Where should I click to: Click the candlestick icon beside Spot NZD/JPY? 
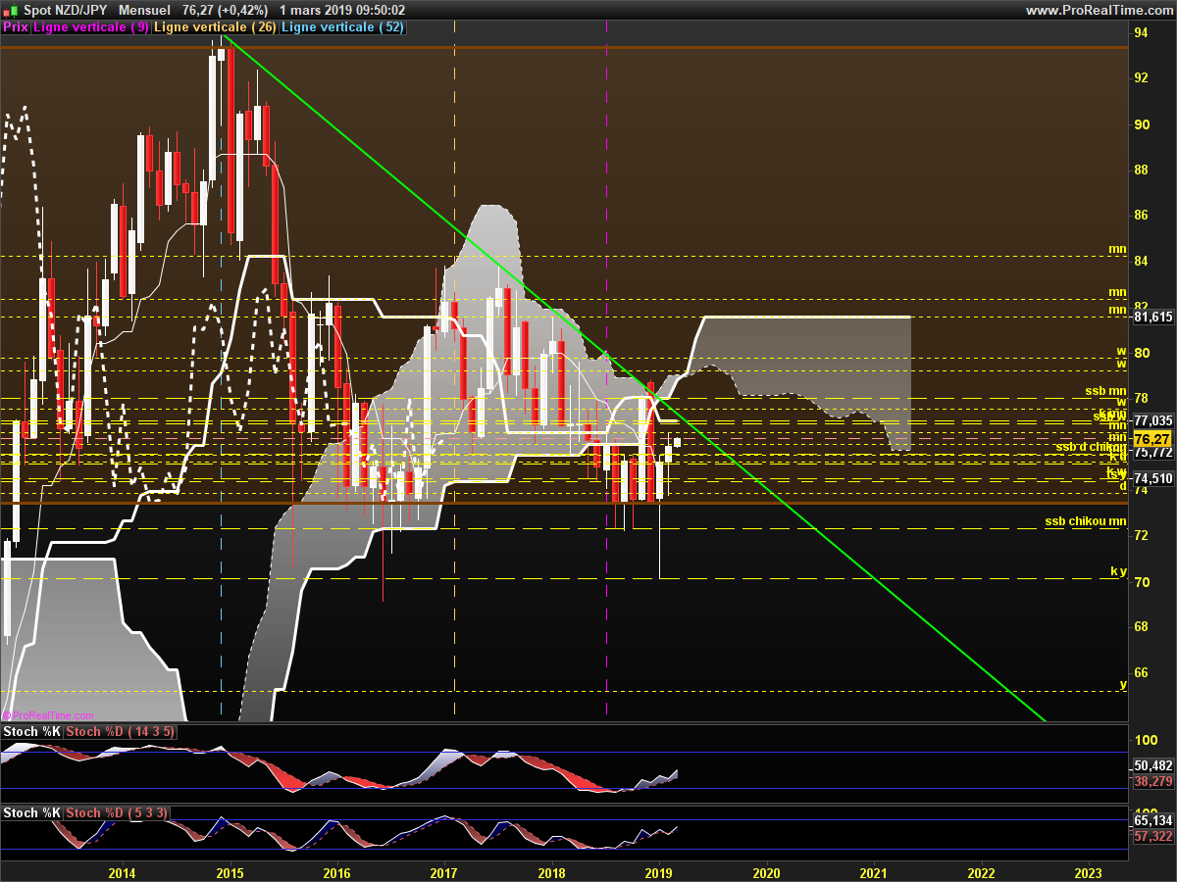pyautogui.click(x=10, y=10)
